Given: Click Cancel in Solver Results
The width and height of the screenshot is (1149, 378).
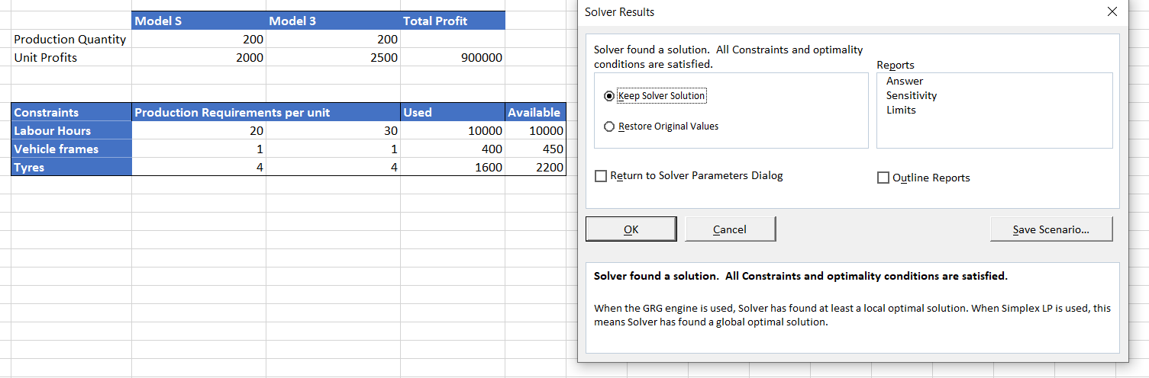Looking at the screenshot, I should point(730,229).
